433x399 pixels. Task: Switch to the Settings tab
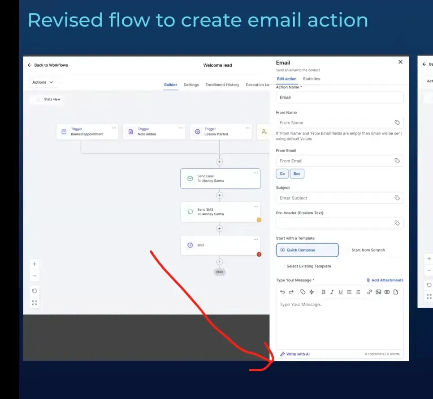[x=191, y=85]
